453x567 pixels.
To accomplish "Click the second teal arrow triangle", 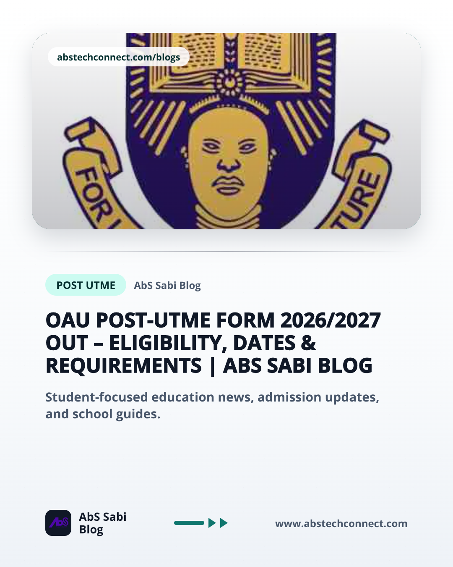I will pyautogui.click(x=224, y=523).
